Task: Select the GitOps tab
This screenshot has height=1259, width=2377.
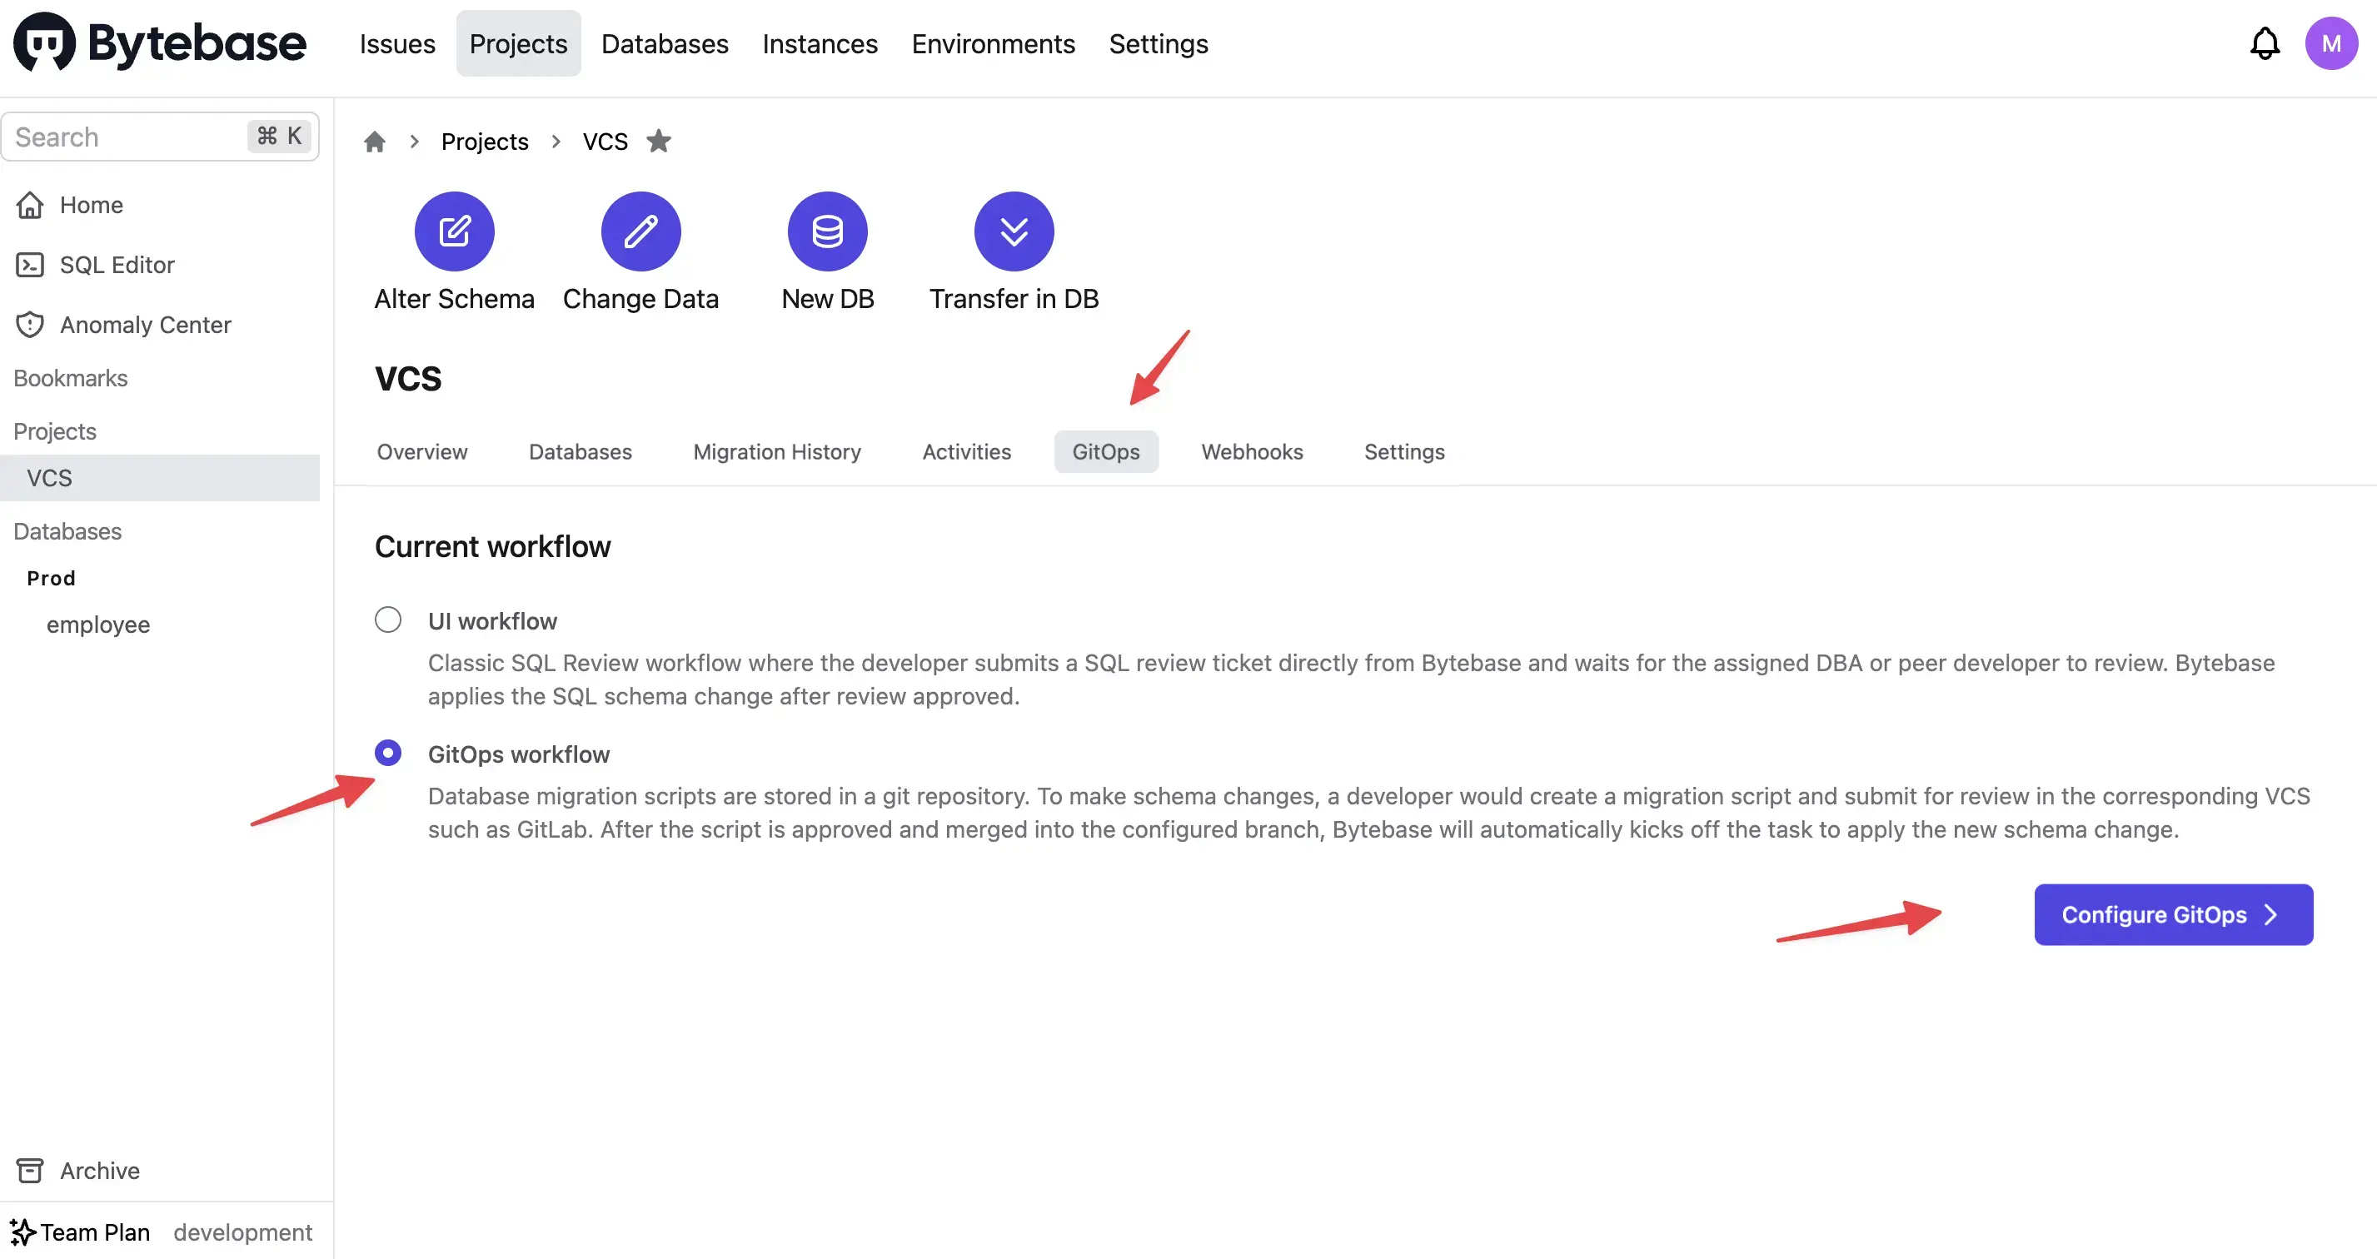Action: pyautogui.click(x=1105, y=452)
